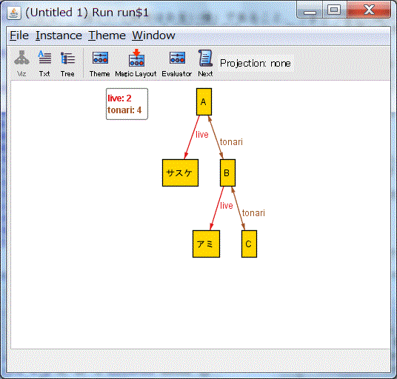Open the Window menu

[153, 36]
